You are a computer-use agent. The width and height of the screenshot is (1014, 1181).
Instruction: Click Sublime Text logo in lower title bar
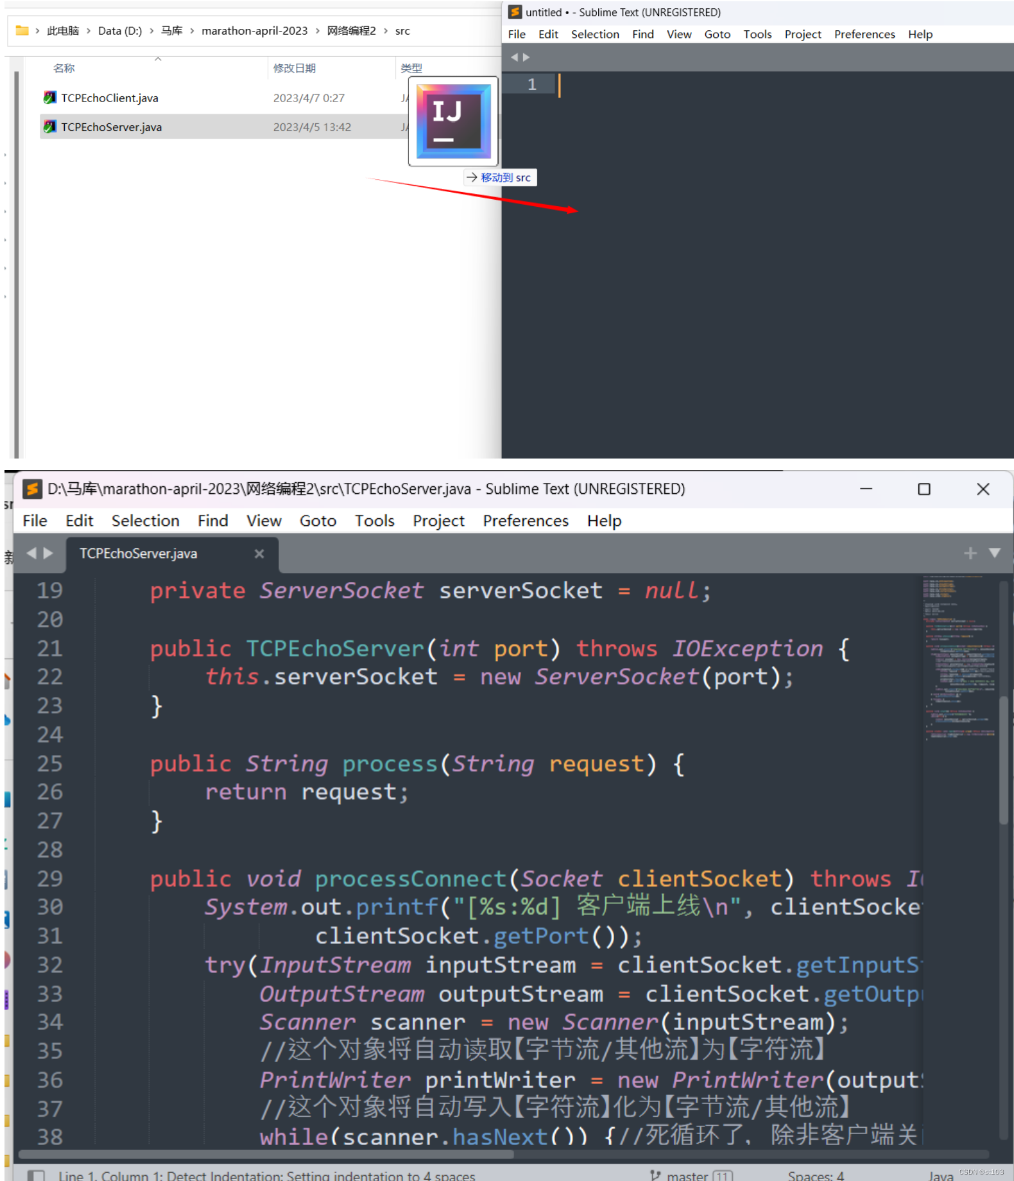[x=32, y=489]
